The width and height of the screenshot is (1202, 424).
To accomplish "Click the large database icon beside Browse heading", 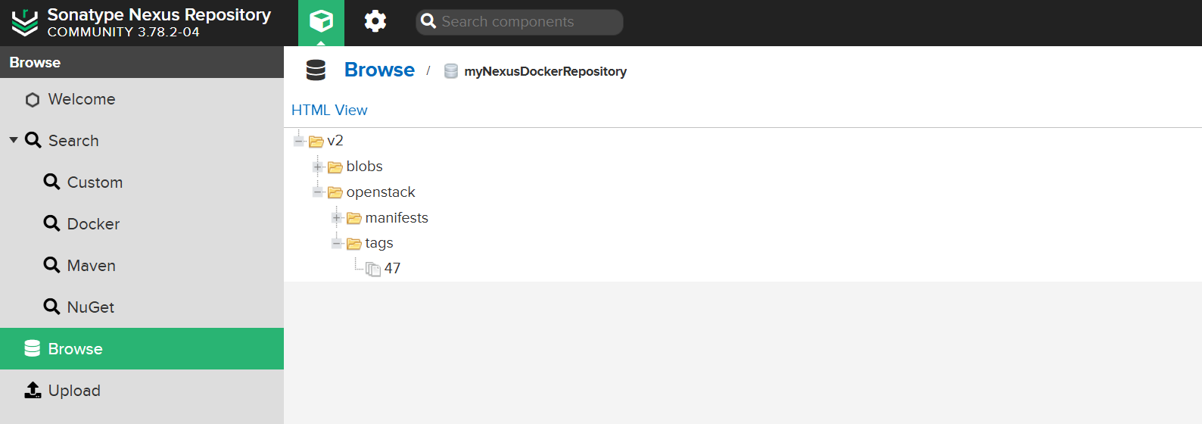I will tap(316, 70).
